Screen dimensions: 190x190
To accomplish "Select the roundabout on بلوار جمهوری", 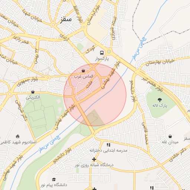I will click(48, 78).
